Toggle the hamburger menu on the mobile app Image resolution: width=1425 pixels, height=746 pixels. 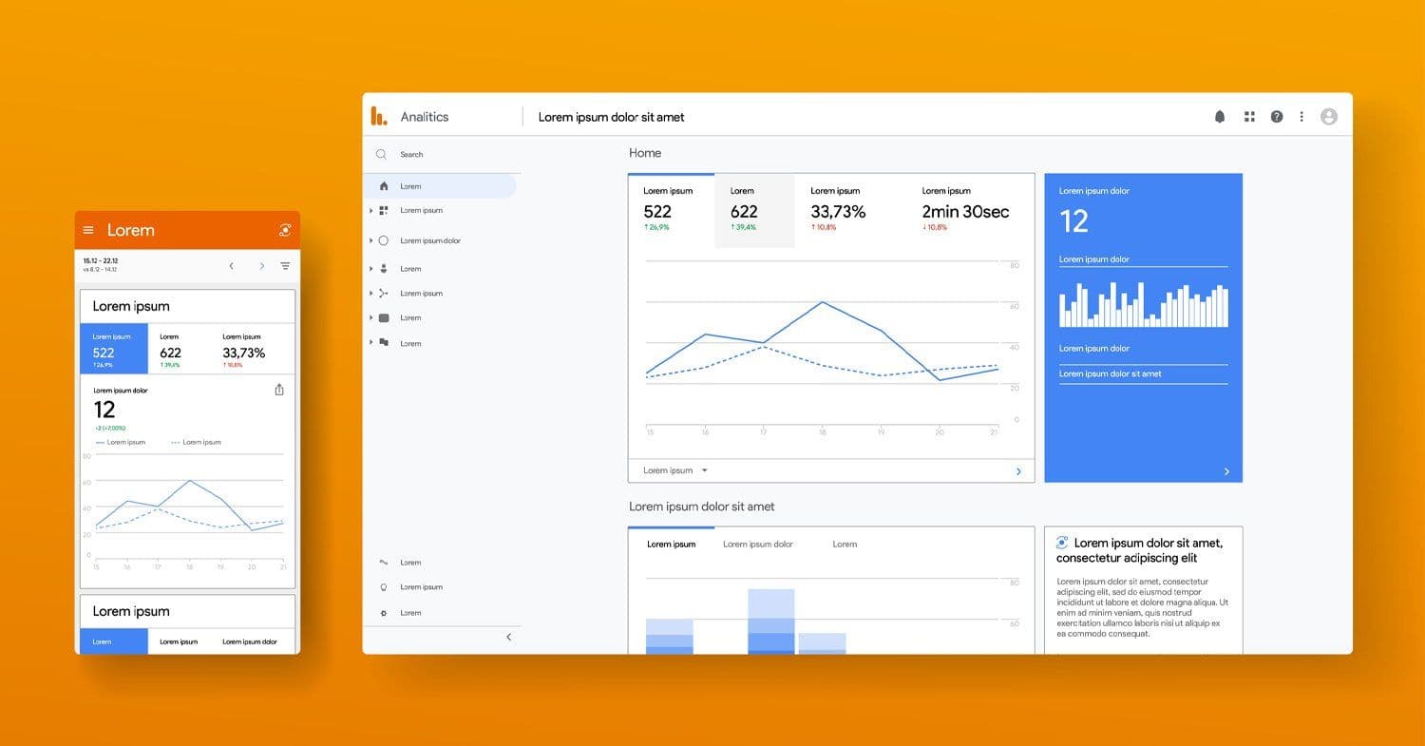87,229
